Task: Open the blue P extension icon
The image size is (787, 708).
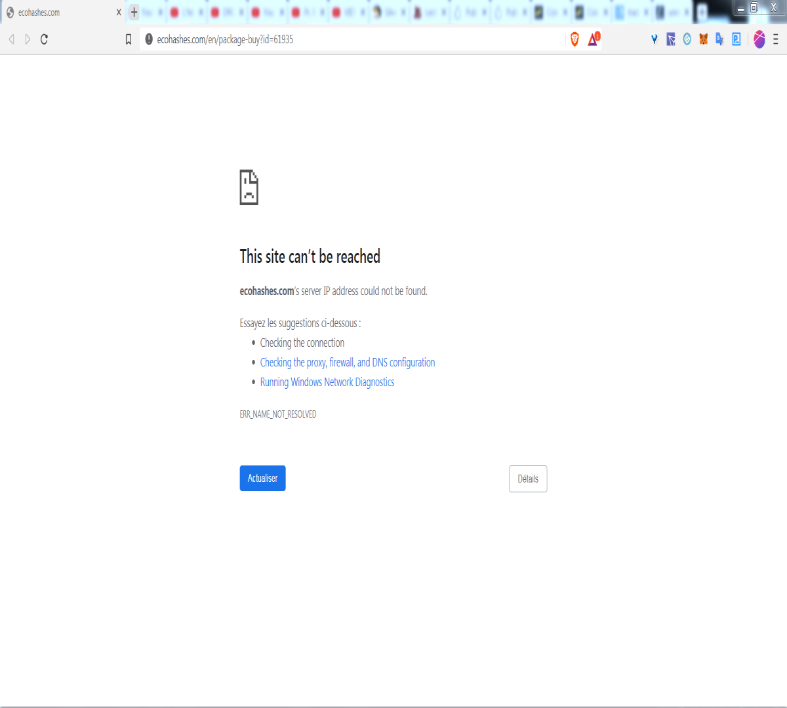Action: [737, 39]
